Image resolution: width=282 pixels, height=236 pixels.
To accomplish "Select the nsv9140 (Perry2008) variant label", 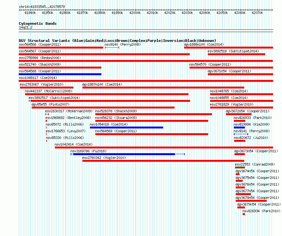I will pyautogui.click(x=123, y=44).
